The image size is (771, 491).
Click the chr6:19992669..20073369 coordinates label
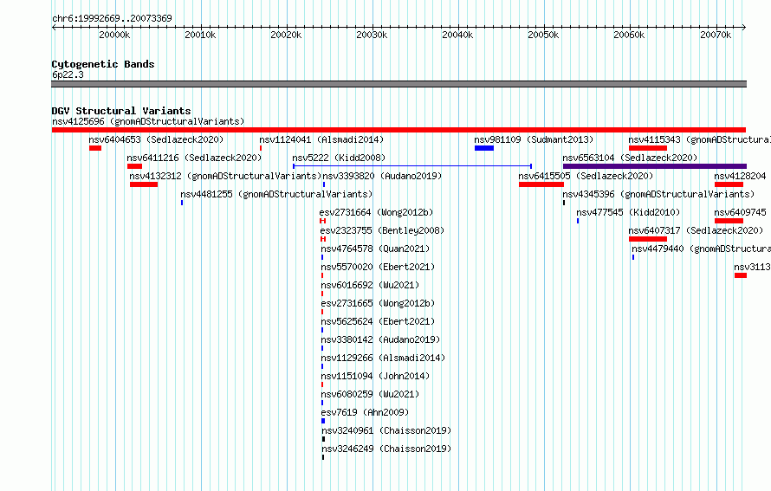pos(112,18)
